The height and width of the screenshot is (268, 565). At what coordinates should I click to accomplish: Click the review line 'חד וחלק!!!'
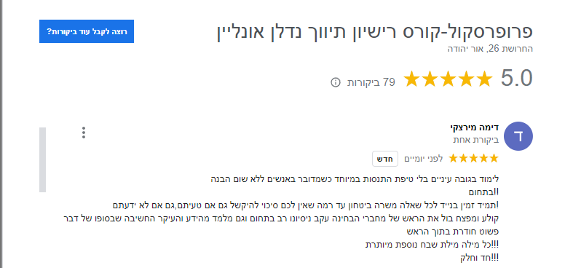(480, 258)
